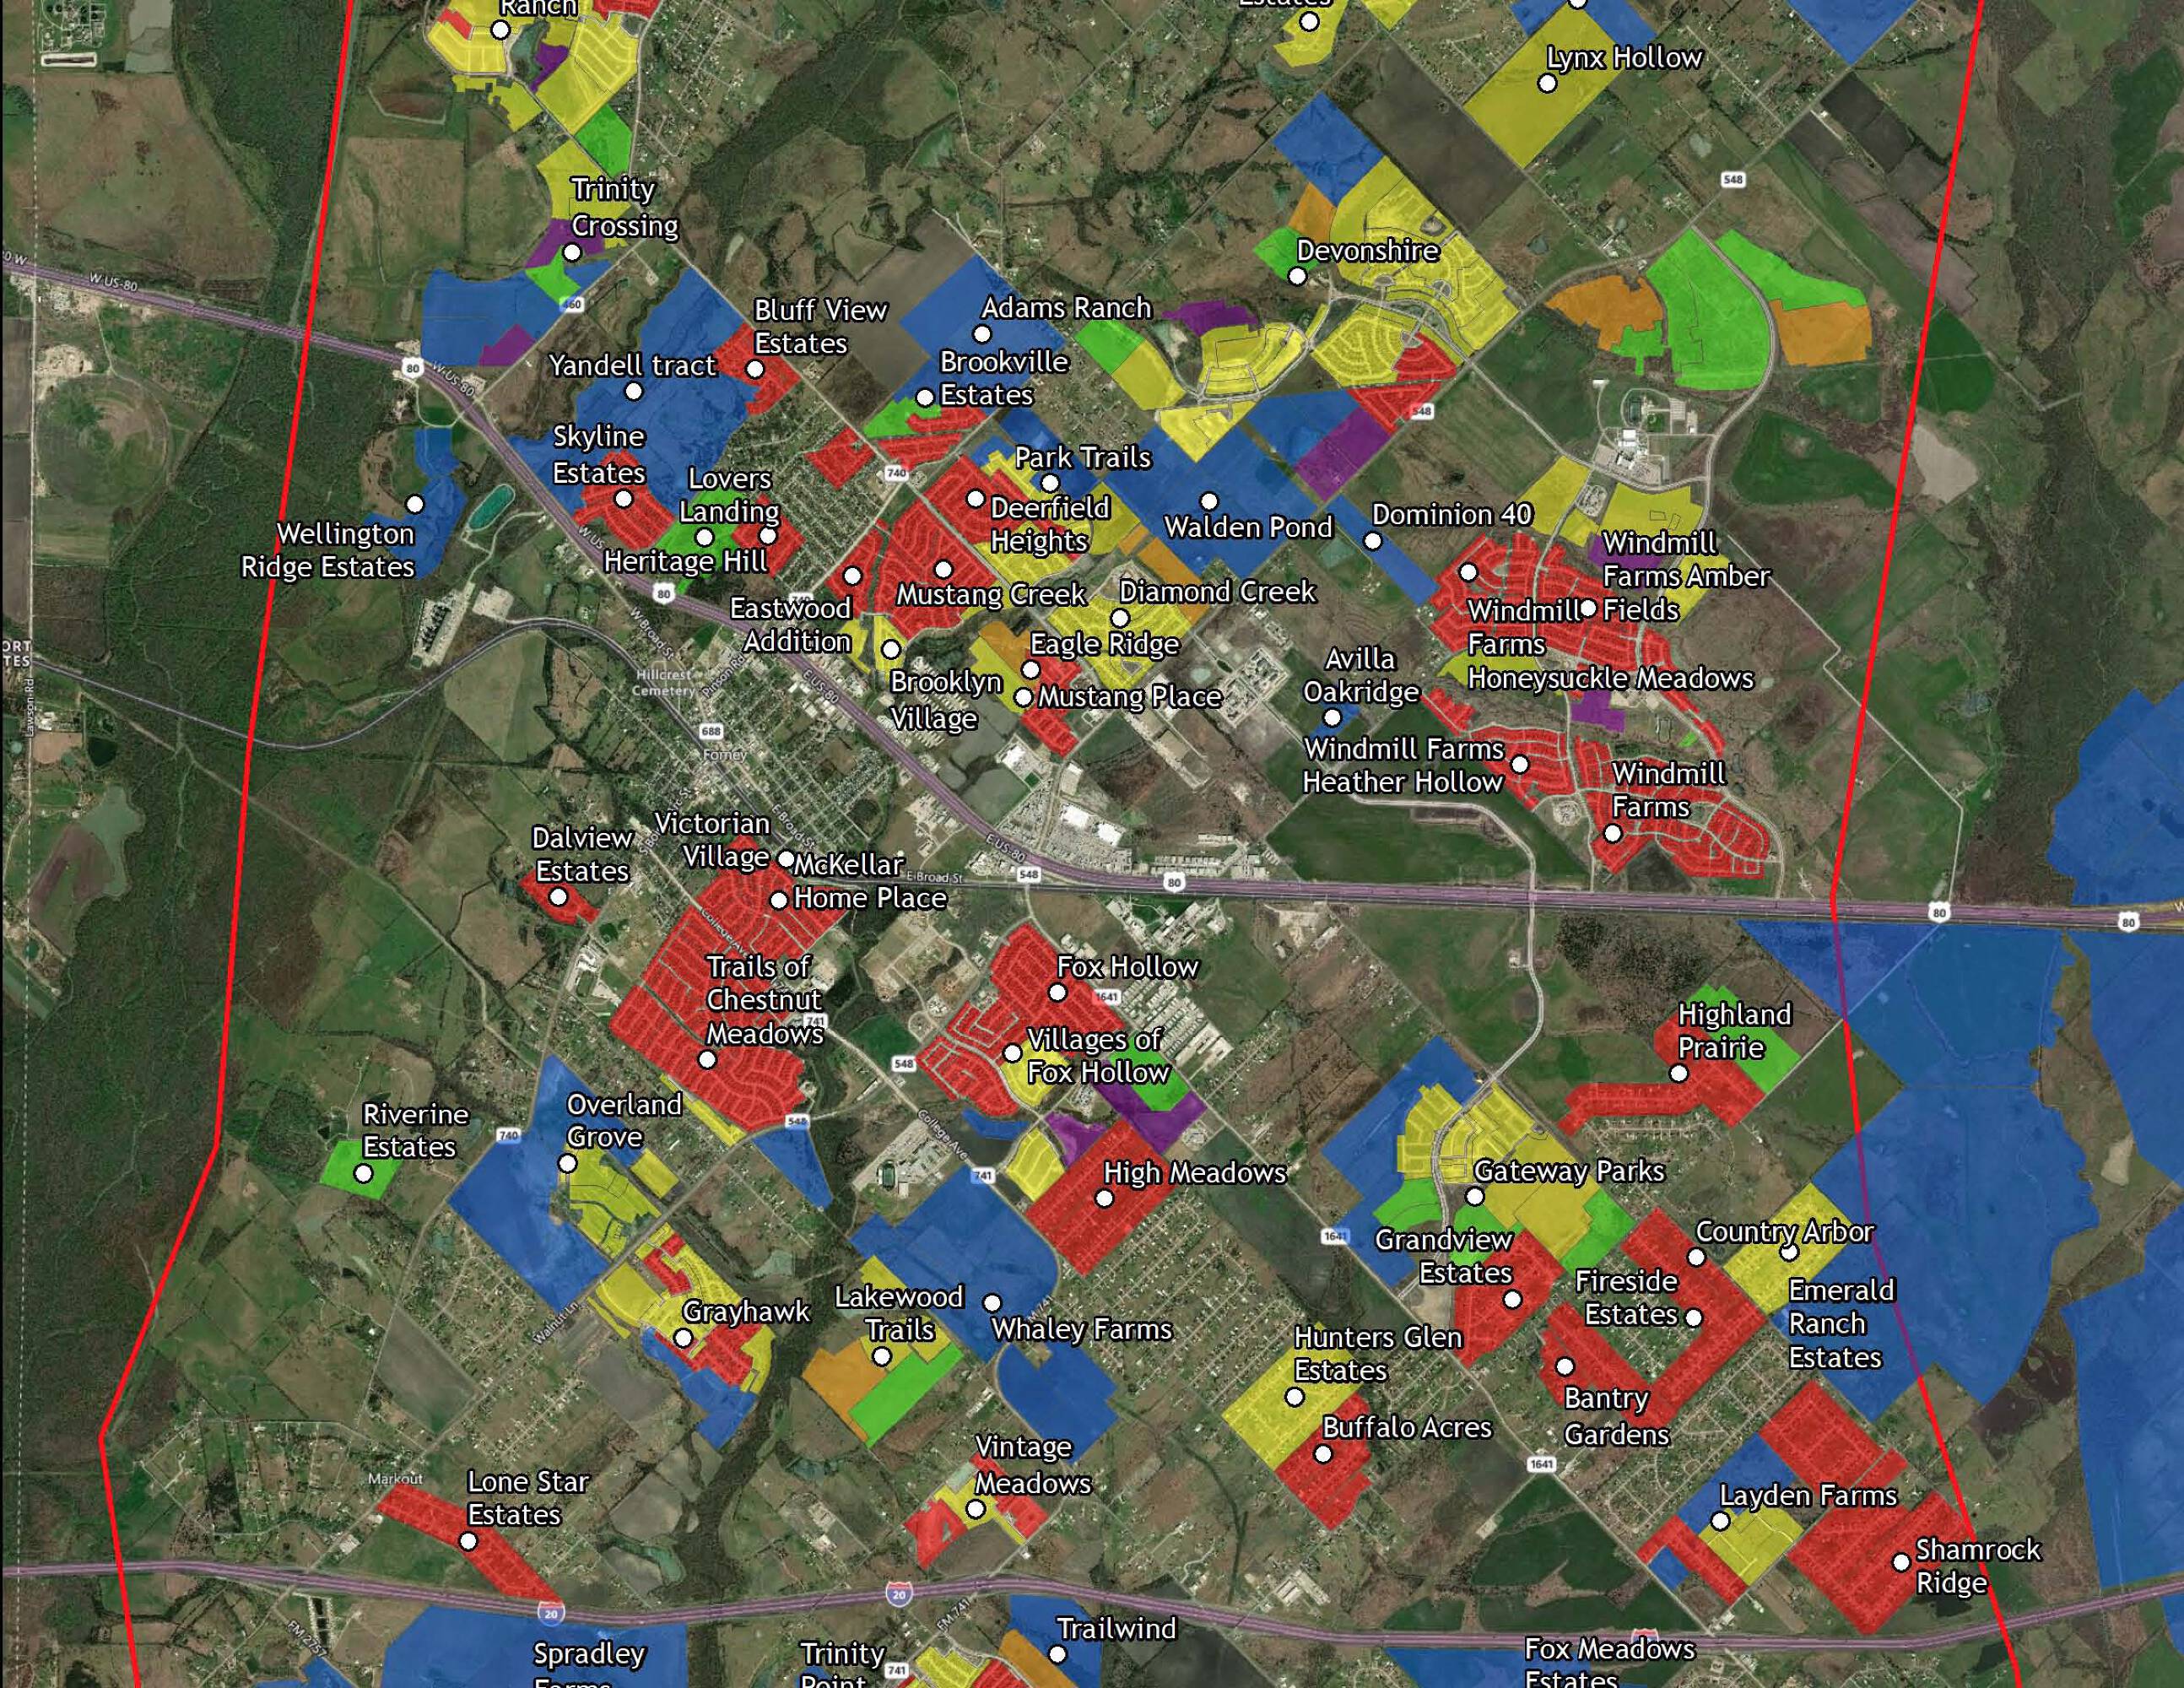Select the Shamrock Ridge marker dot
Viewport: 2184px width, 1688px height.
point(1901,1562)
